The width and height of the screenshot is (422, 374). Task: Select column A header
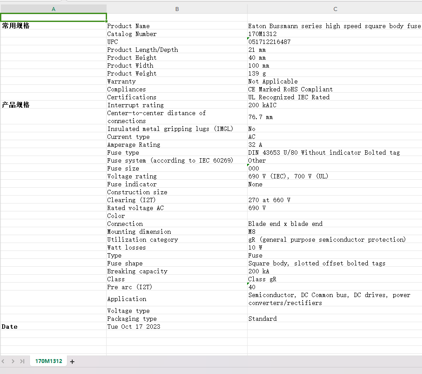point(54,9)
